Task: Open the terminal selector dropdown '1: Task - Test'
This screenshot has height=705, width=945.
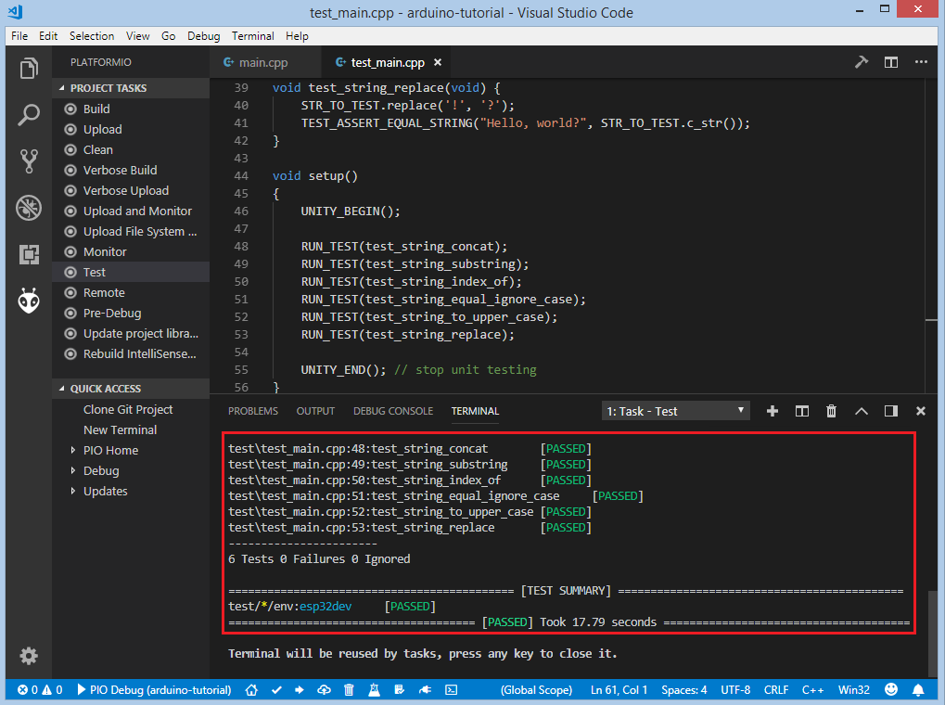Action: point(676,411)
